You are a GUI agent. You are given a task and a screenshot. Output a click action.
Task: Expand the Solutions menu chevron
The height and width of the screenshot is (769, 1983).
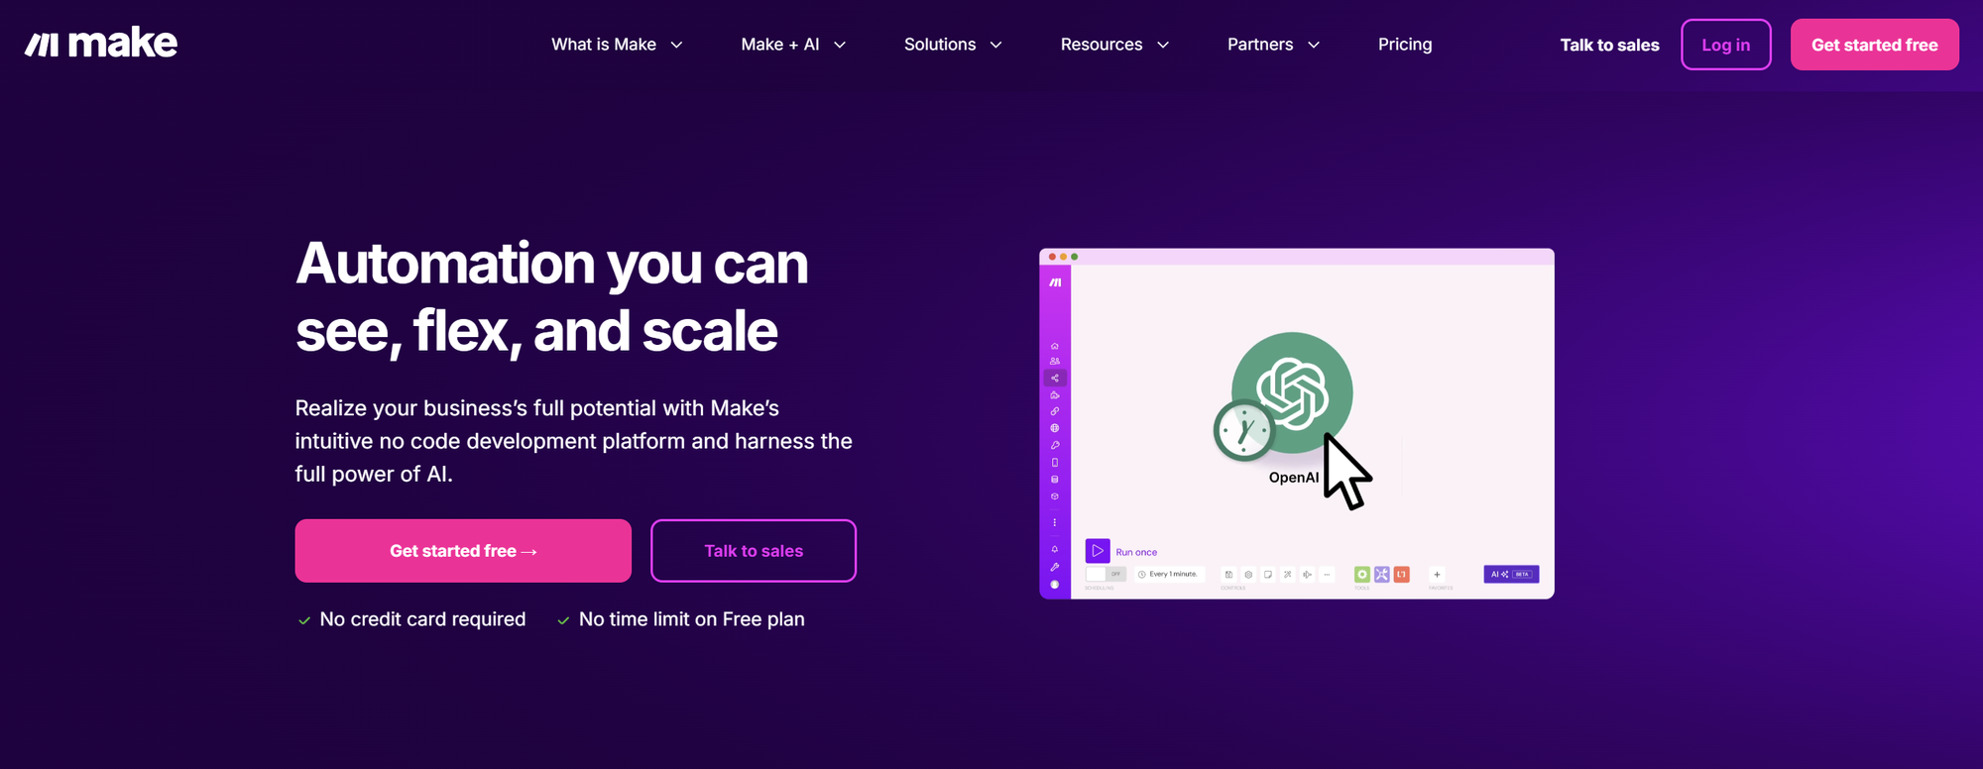click(995, 45)
